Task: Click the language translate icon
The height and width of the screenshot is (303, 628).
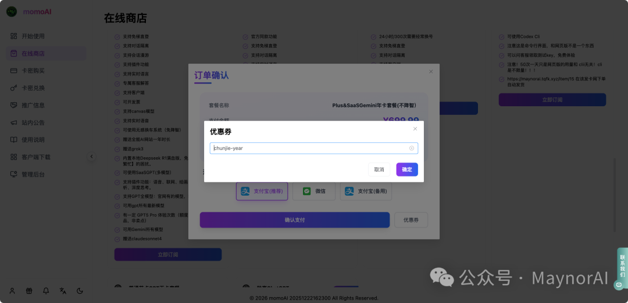Action: coord(63,291)
